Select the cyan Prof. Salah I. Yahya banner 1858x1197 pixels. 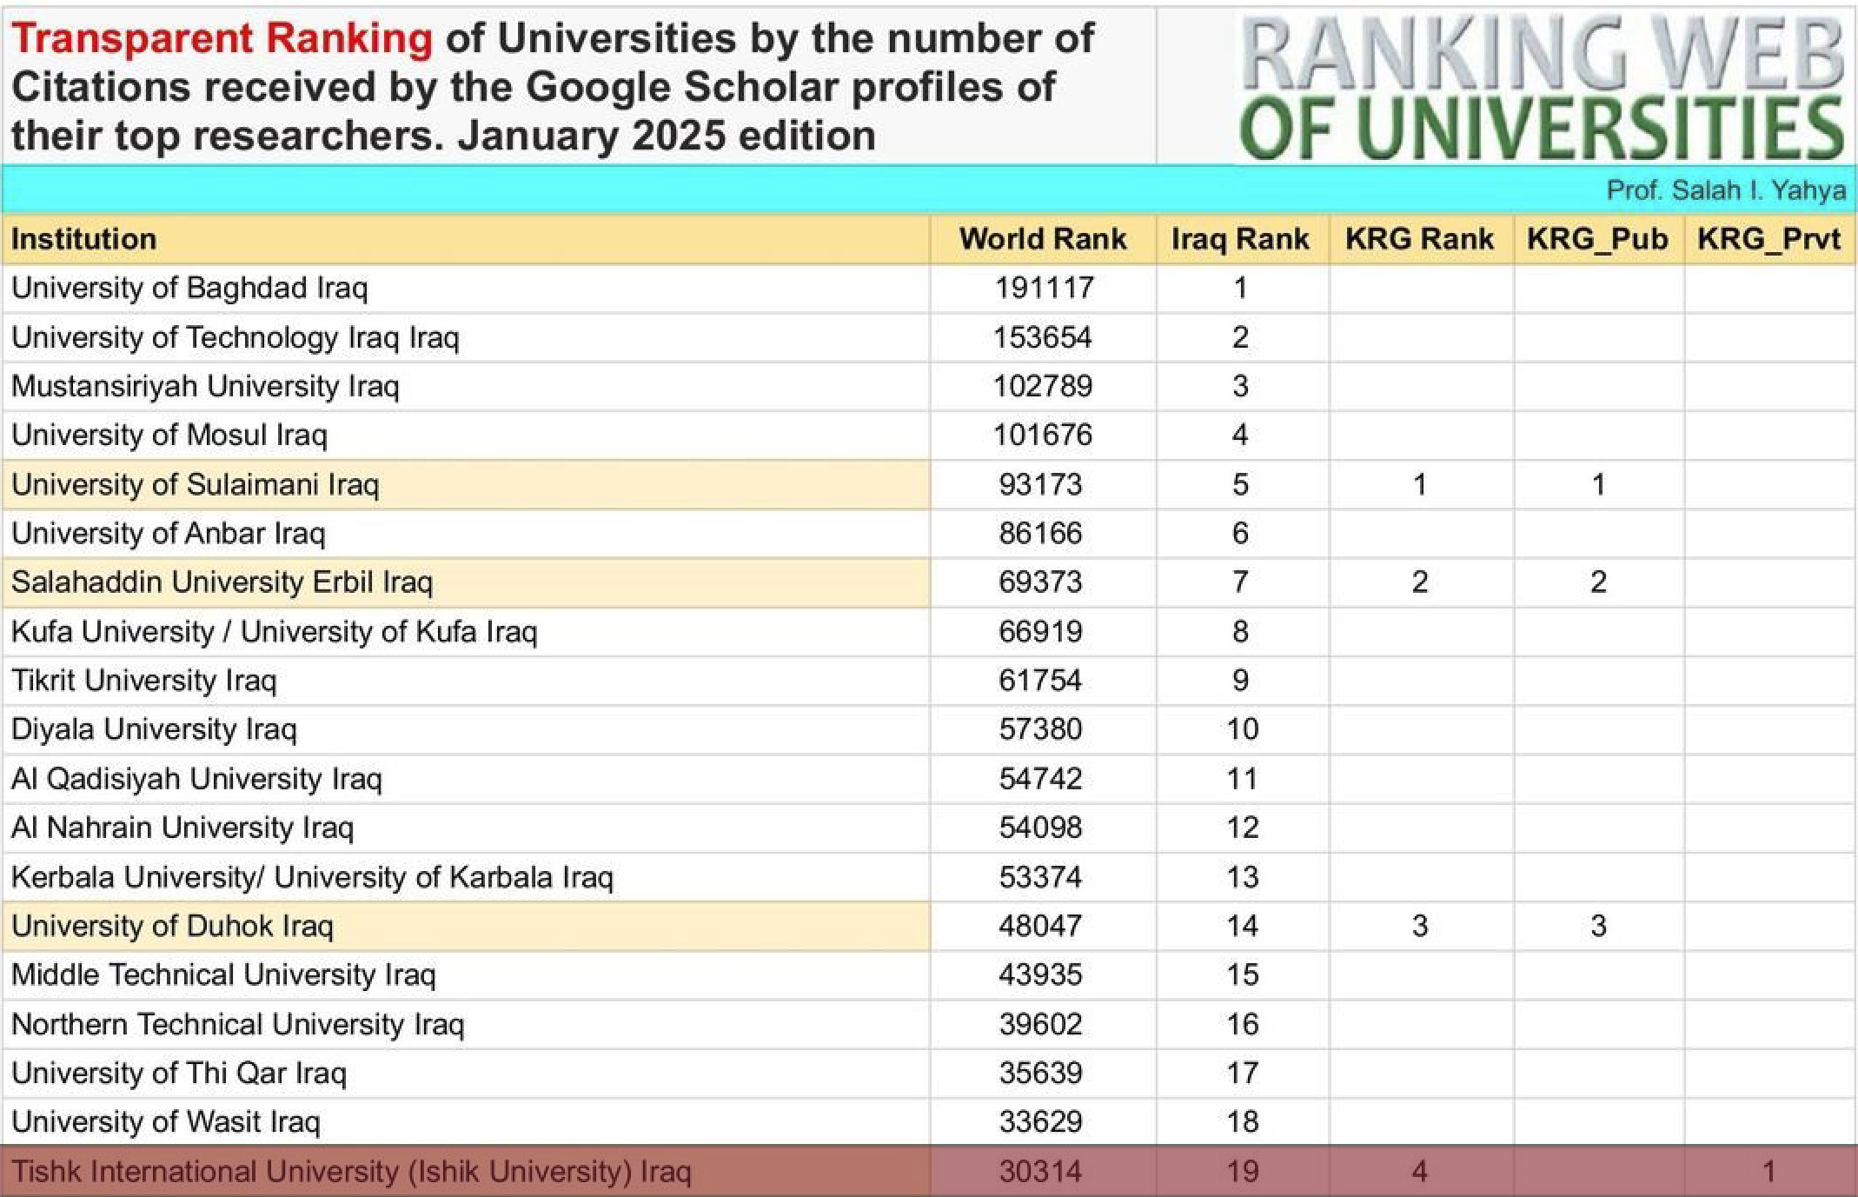pos(1725,190)
